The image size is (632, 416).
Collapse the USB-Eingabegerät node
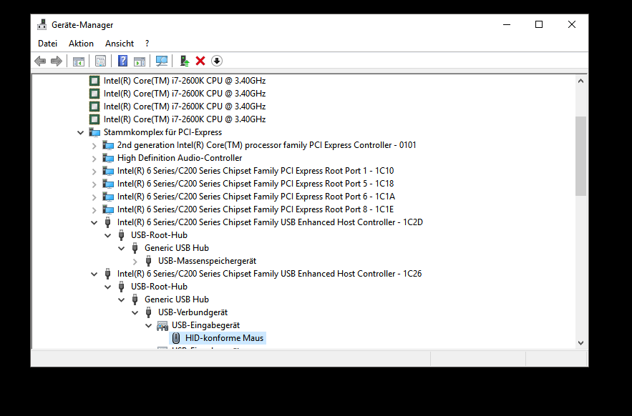[149, 326]
